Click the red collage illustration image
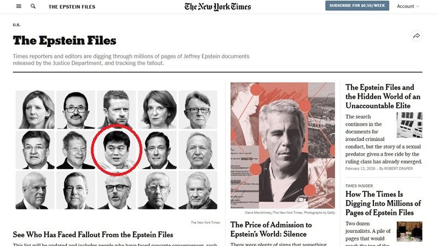 click(283, 145)
